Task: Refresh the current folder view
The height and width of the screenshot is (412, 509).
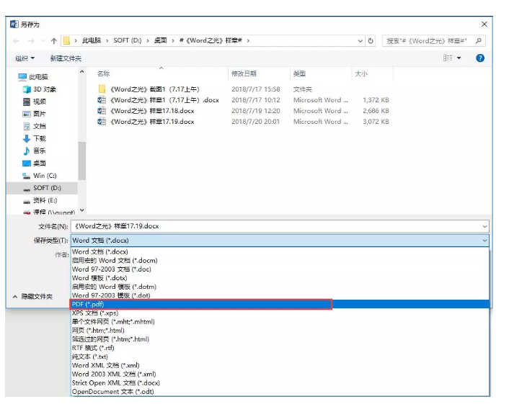Action: pos(371,41)
